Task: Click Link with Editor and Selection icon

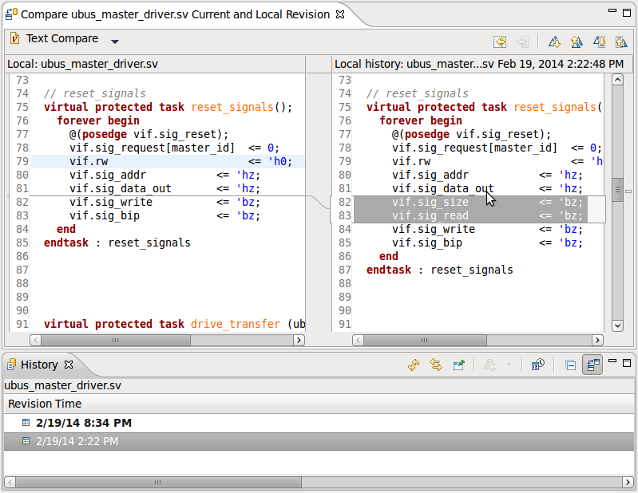Action: (436, 365)
